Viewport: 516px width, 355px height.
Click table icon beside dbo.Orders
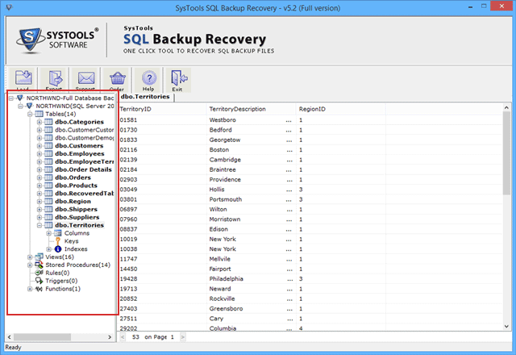48,177
